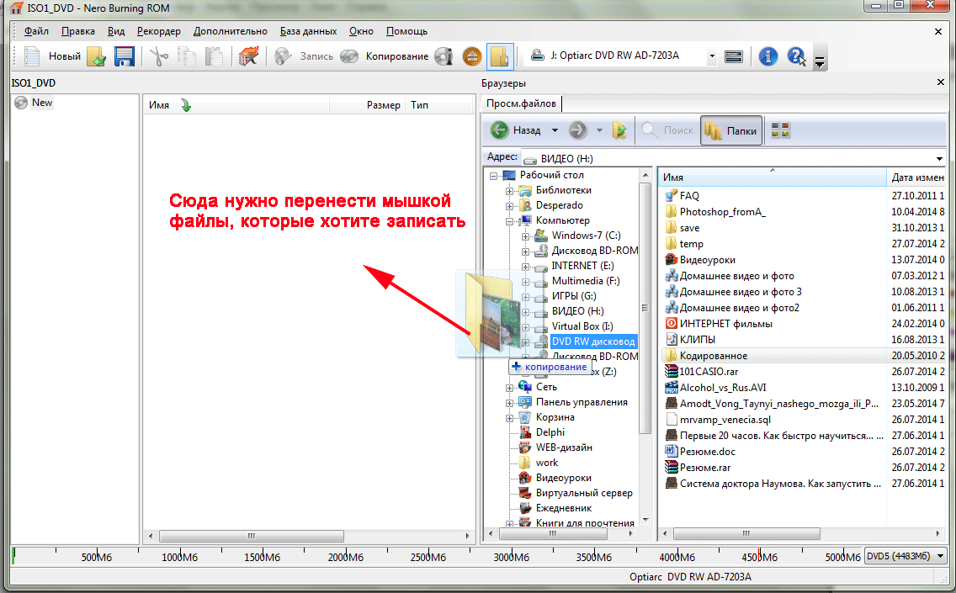Open the Рекордер menu
This screenshot has width=956, height=593.
158,31
